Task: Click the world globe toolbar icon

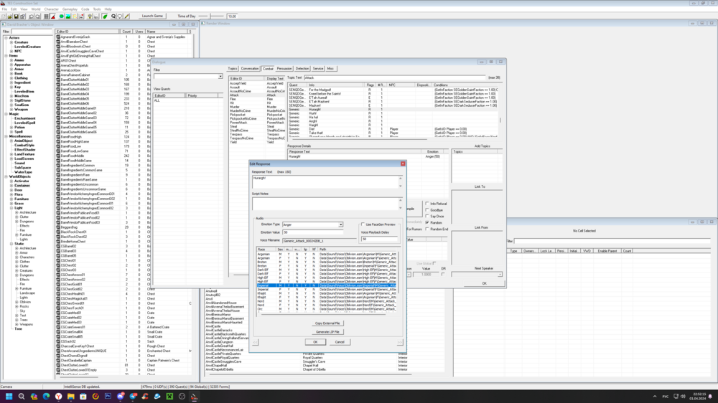Action: coord(61,16)
